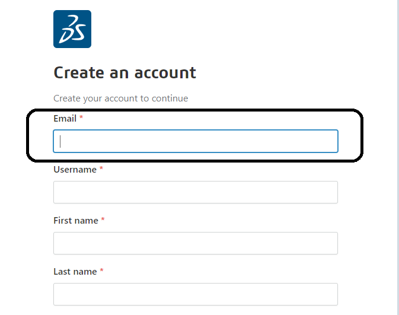Click the required asterisk after First name
399x315 pixels.
tap(103, 220)
